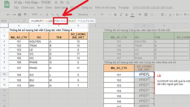The height and width of the screenshot is (107, 190).
Task: Open the text rotation dropdown
Action: pos(187,15)
